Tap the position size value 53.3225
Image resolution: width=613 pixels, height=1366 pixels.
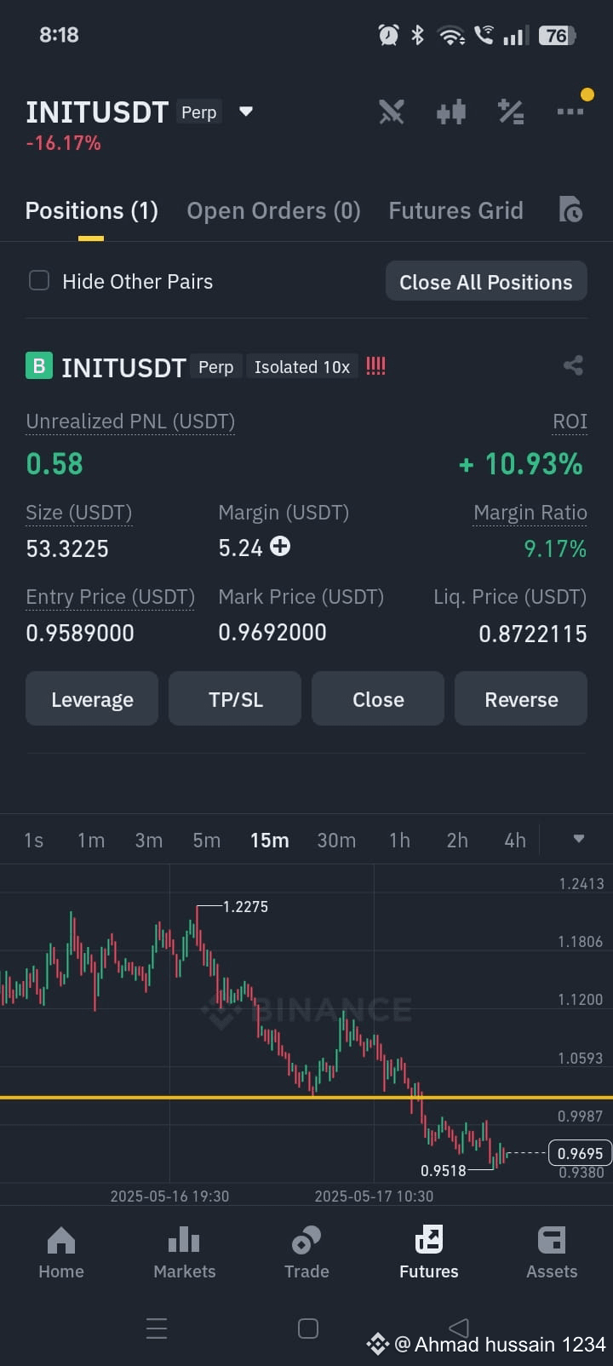[67, 548]
